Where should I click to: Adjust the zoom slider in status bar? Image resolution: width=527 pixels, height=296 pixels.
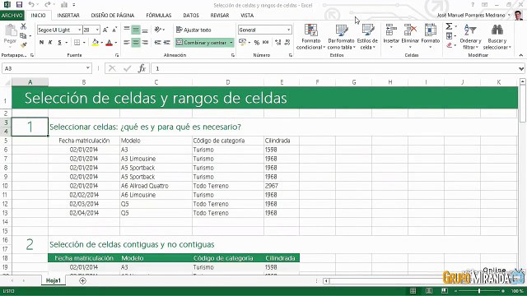pos(479,290)
